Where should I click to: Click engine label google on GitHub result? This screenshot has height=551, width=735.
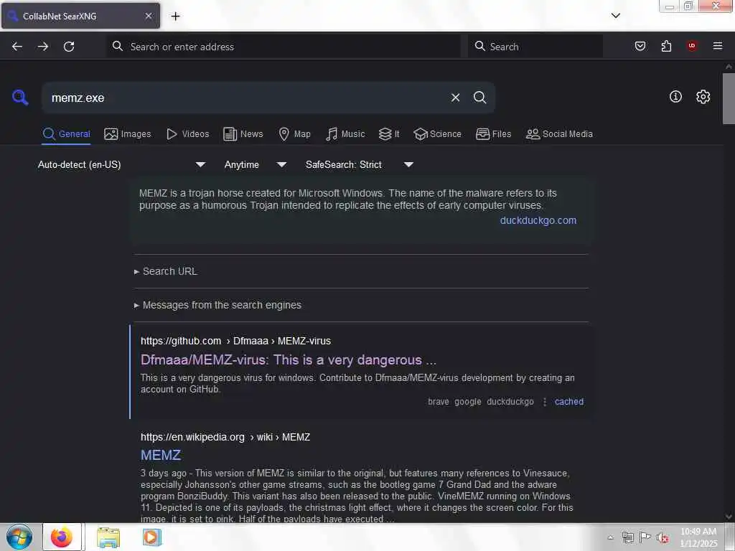pyautogui.click(x=468, y=402)
